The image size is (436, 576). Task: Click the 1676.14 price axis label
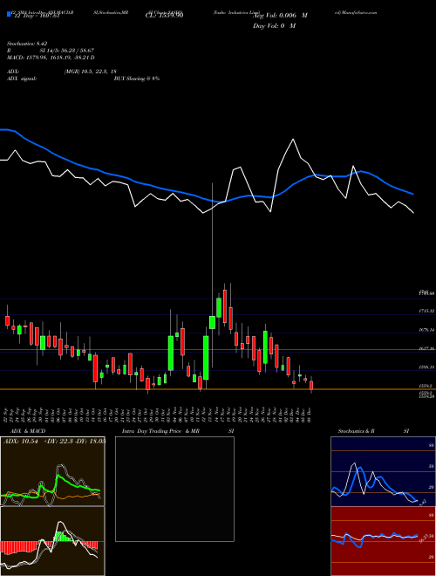point(426,330)
